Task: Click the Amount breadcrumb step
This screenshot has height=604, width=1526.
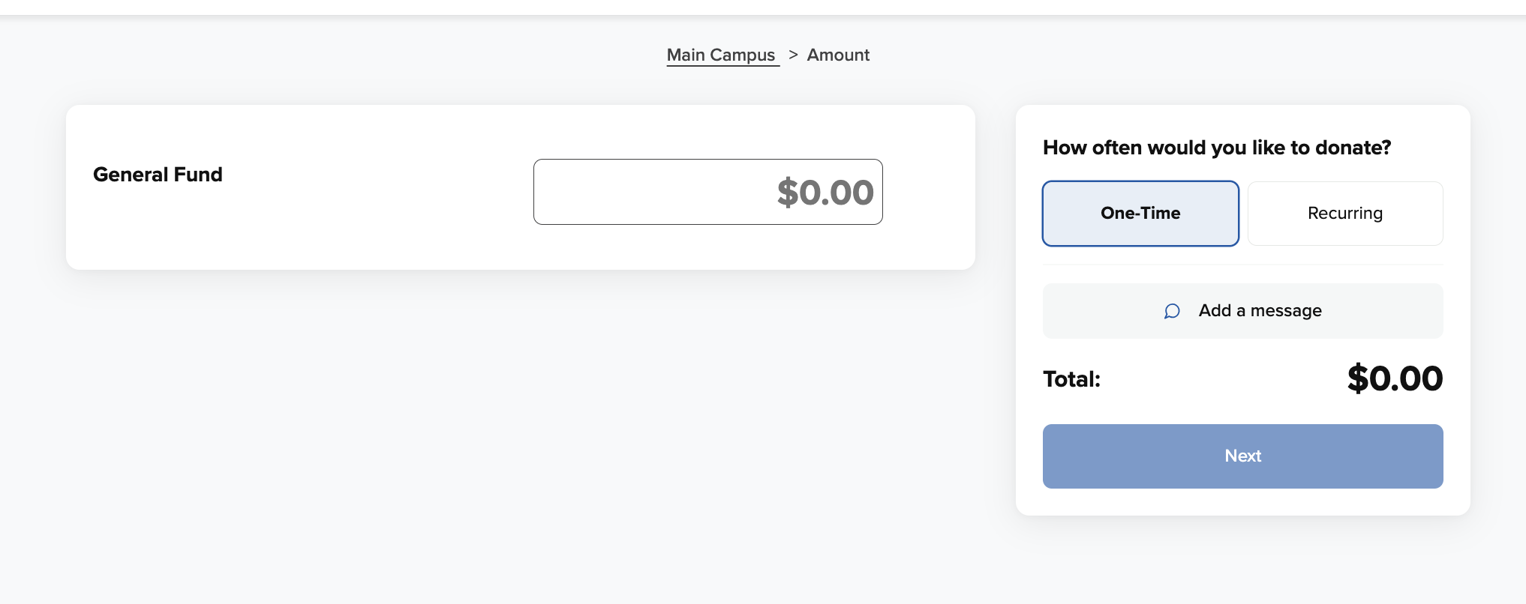Action: point(838,55)
